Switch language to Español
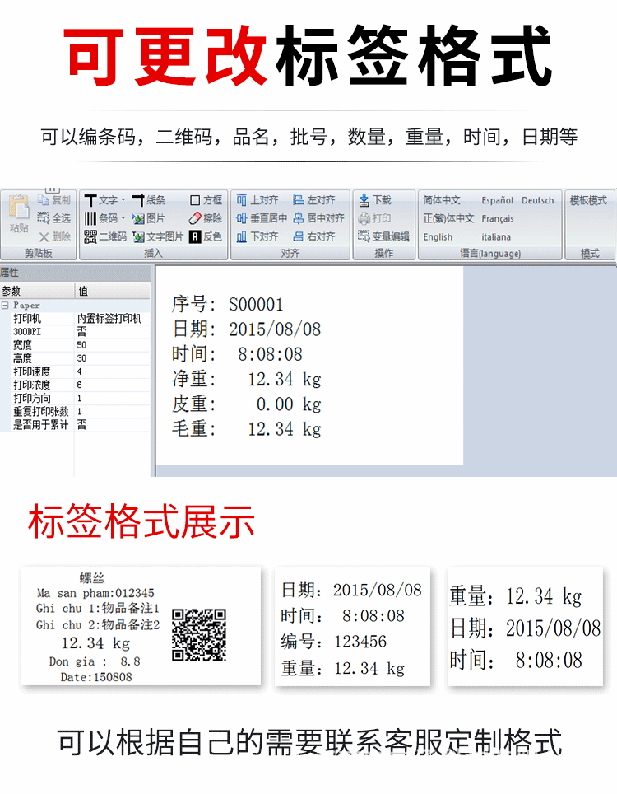This screenshot has width=617, height=794. tap(497, 200)
